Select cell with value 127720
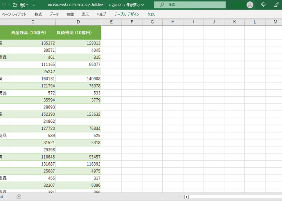The height and width of the screenshot is (201, 282). click(33, 129)
